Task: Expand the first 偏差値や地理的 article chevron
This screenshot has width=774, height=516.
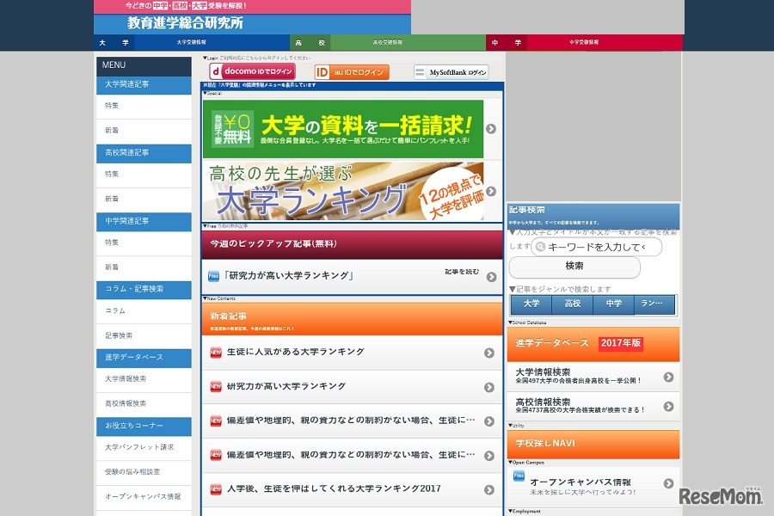Action: [x=490, y=420]
